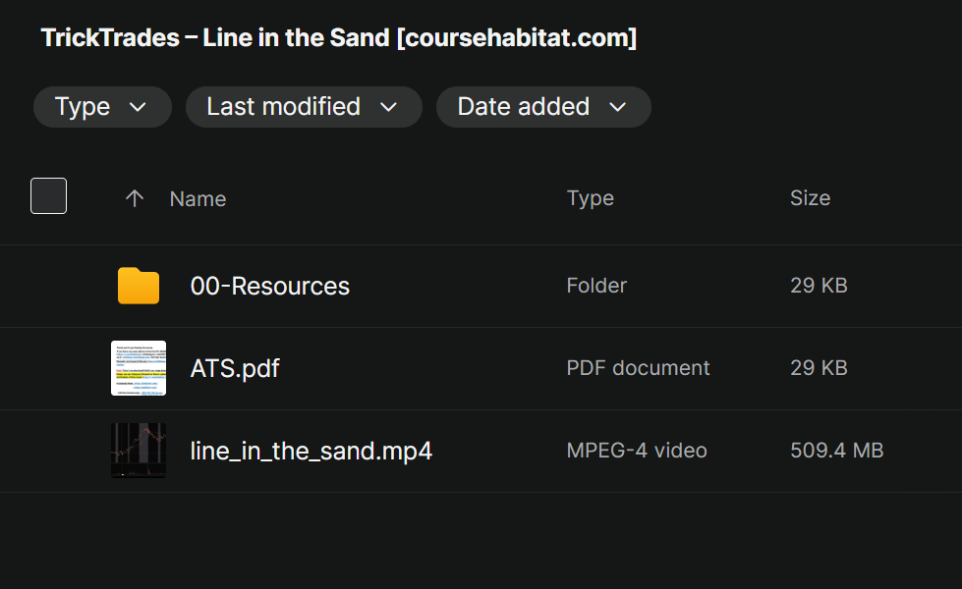Click the TrickTrades folder title heading

coord(339,38)
